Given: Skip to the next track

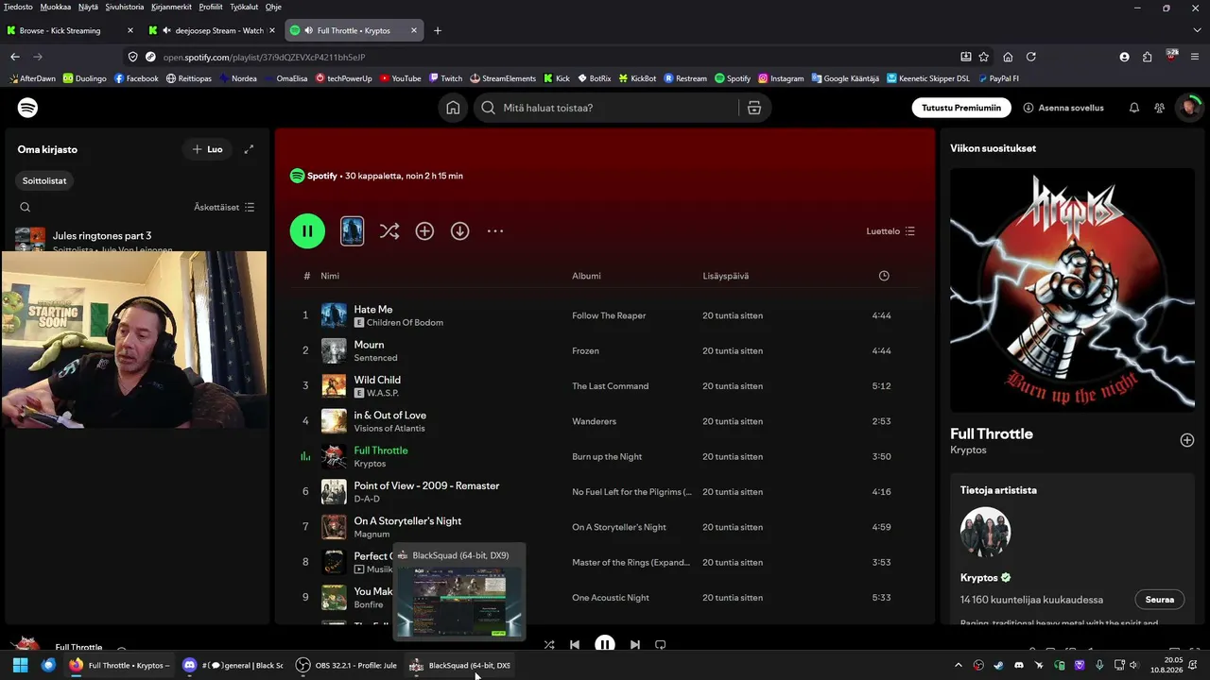Looking at the screenshot, I should 635,645.
